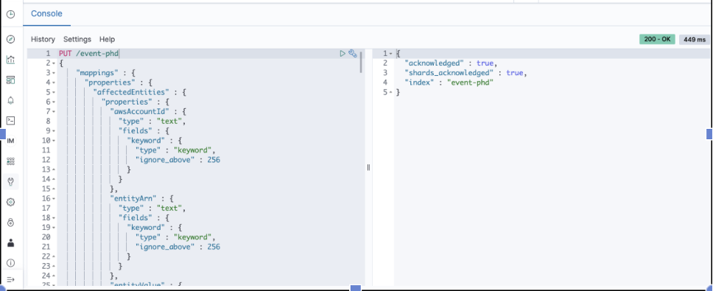Click the request editor scrollbar thumb
The height and width of the screenshot is (291, 713).
pyautogui.click(x=362, y=62)
